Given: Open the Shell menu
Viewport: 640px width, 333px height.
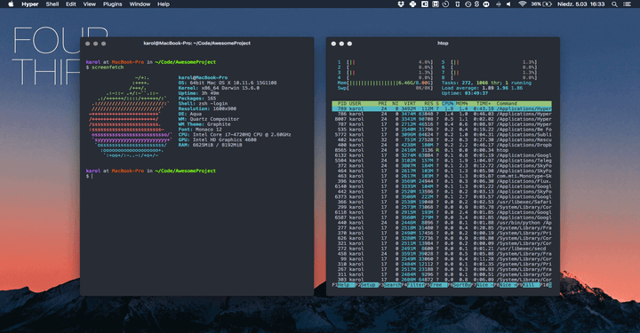Looking at the screenshot, I should (x=52, y=4).
